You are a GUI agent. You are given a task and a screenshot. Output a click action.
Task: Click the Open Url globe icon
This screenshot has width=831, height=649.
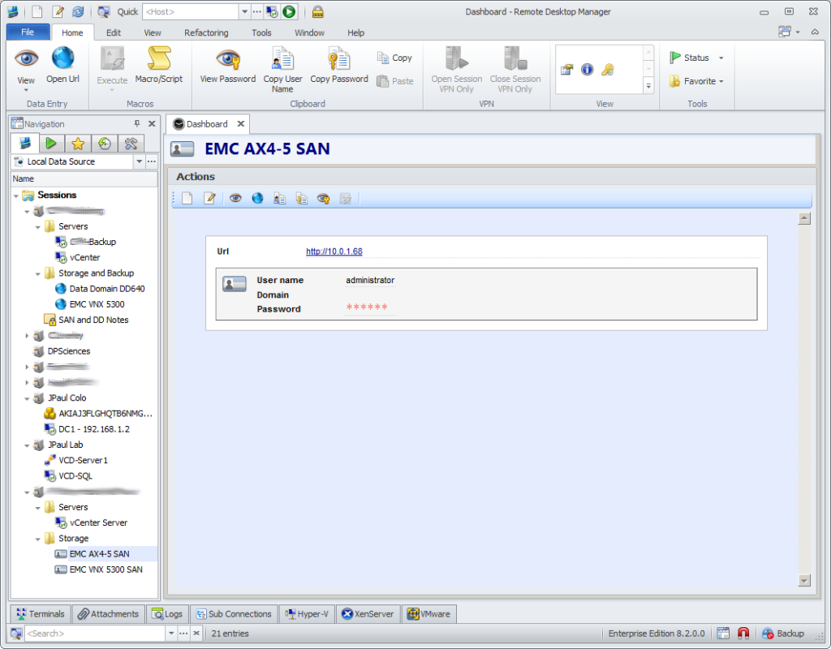click(62, 58)
